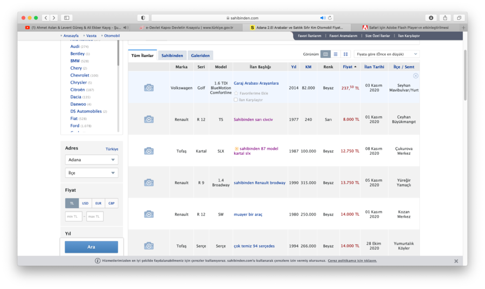485x289 pixels.
Task: Open camera thumbnail of Renault R 12 SW
Action: [149, 214]
